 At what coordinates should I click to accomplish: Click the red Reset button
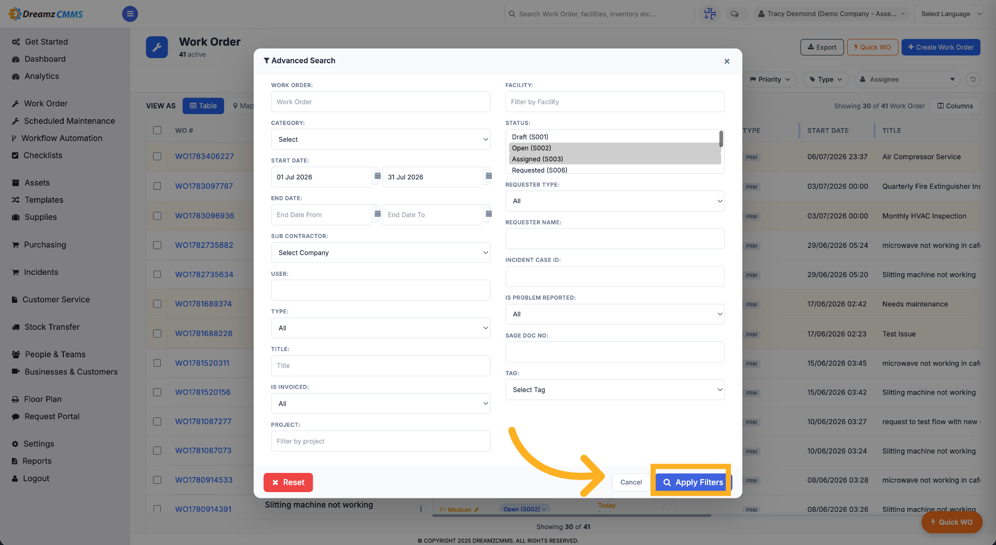tap(288, 482)
